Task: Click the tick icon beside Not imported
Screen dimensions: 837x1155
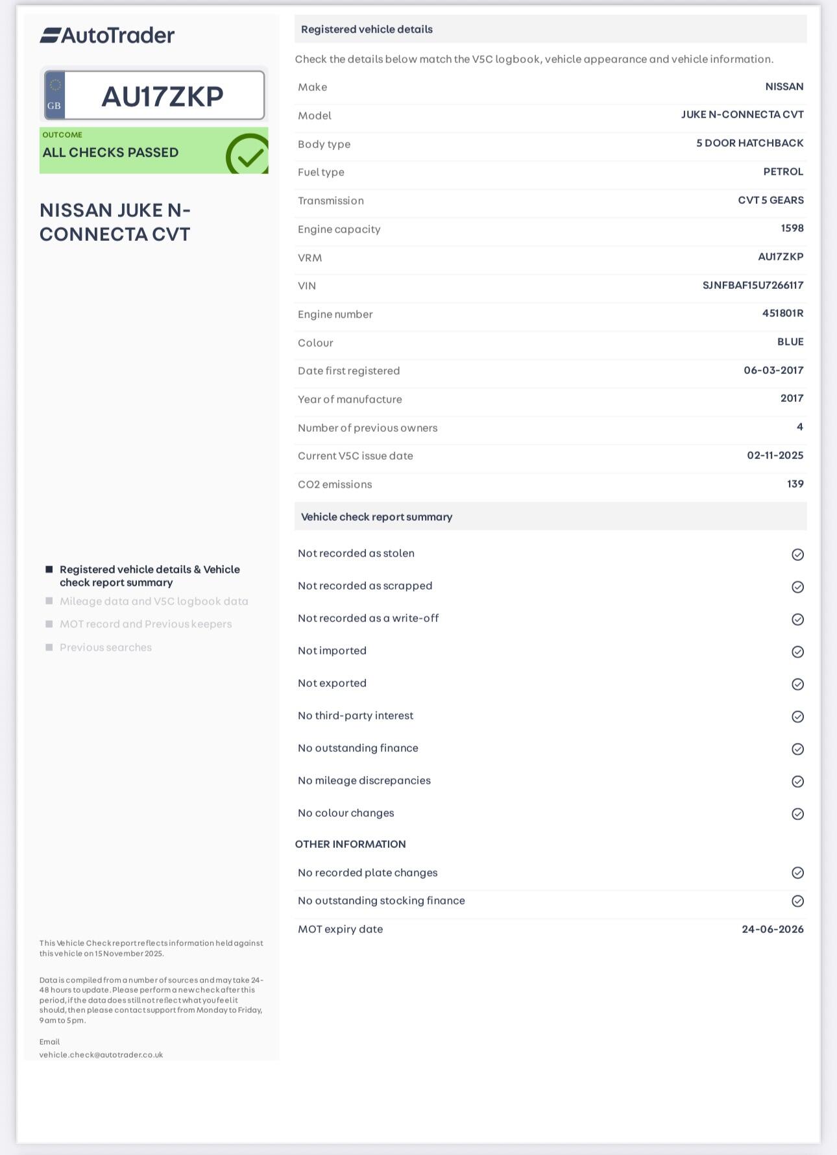Action: [797, 652]
